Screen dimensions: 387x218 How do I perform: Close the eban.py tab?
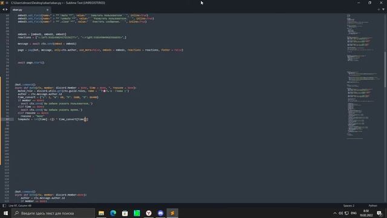point(48,10)
